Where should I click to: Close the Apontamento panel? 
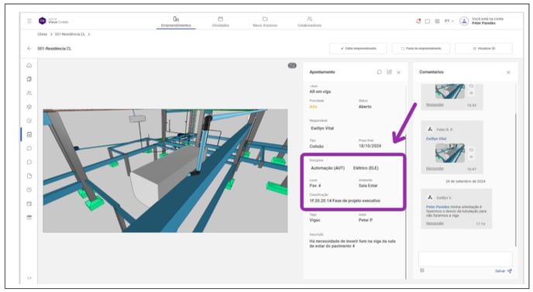click(x=398, y=72)
